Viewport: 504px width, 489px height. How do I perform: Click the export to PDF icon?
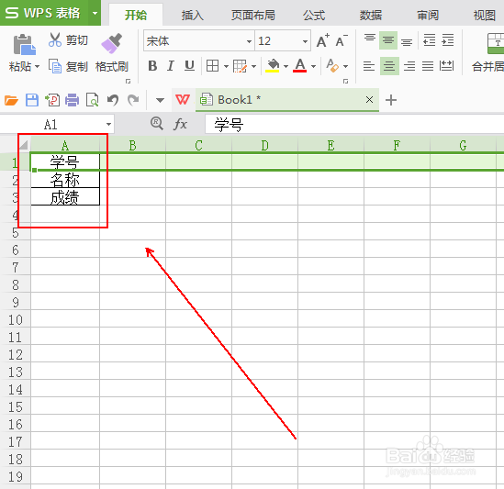tap(52, 100)
